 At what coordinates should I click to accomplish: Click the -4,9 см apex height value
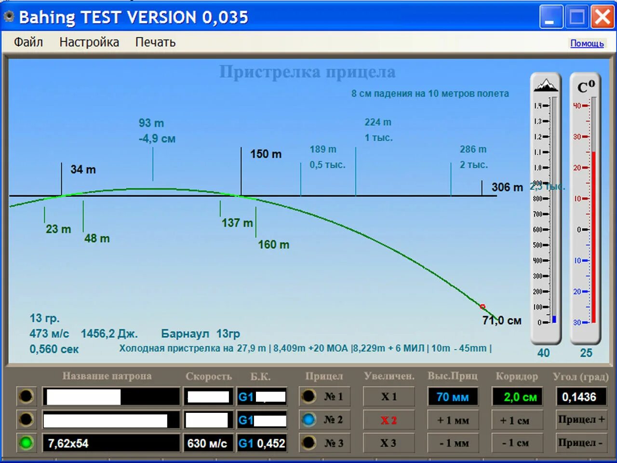157,139
